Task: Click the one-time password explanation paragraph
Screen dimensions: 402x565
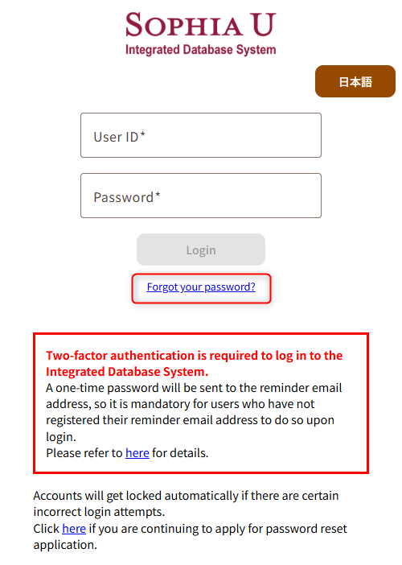Action: click(194, 412)
